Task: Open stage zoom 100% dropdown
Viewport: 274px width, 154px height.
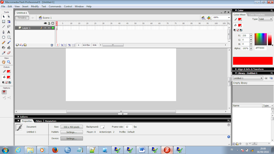Action: pyautogui.click(x=229, y=18)
